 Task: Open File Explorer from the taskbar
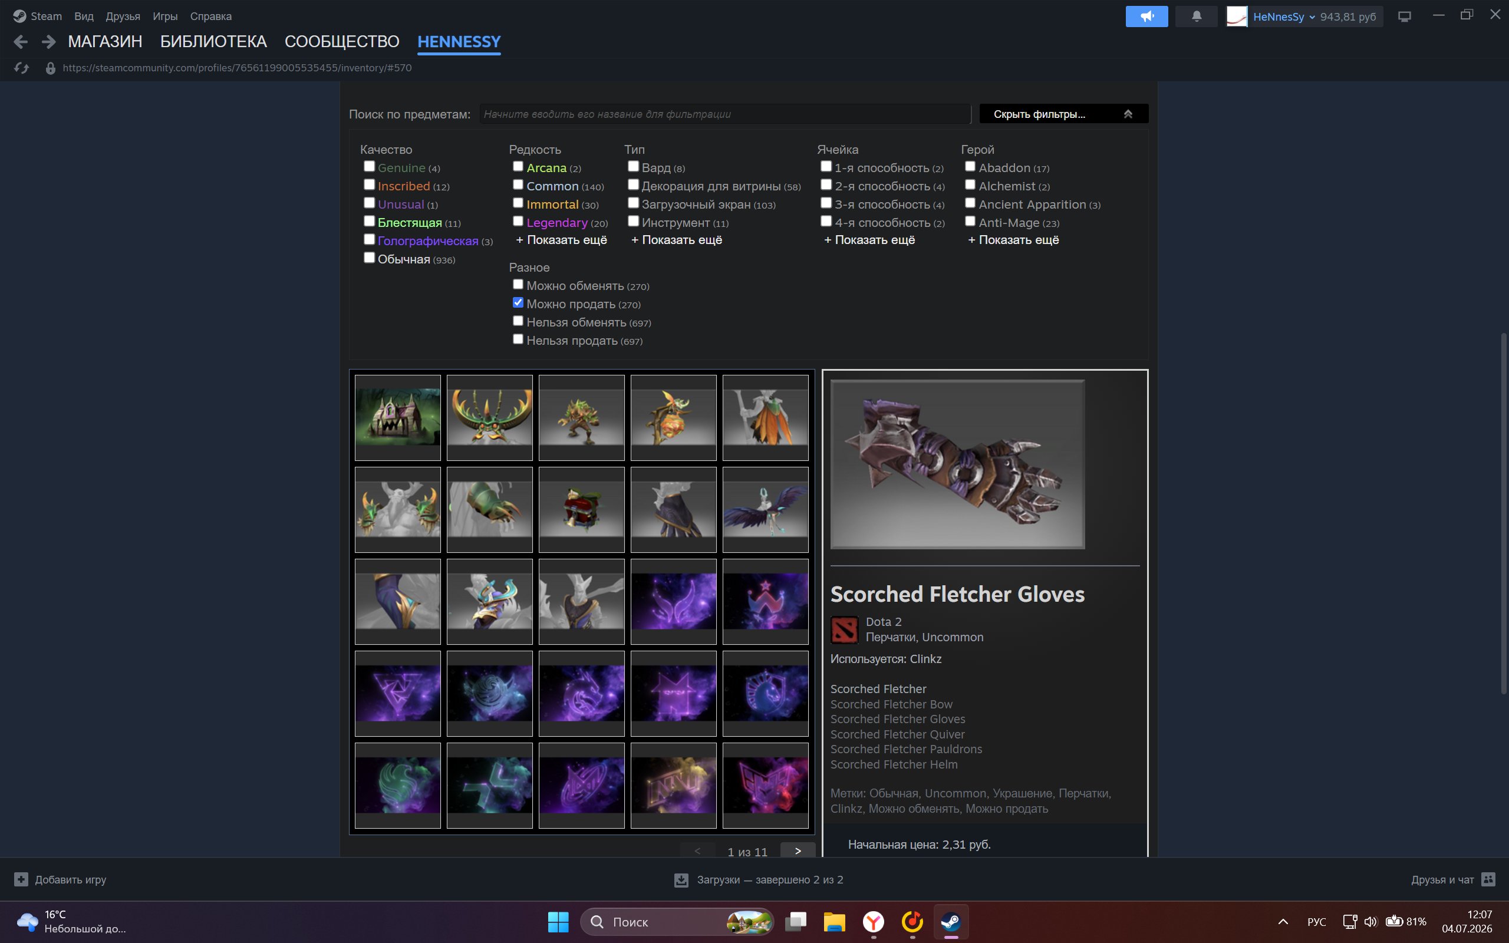click(834, 922)
